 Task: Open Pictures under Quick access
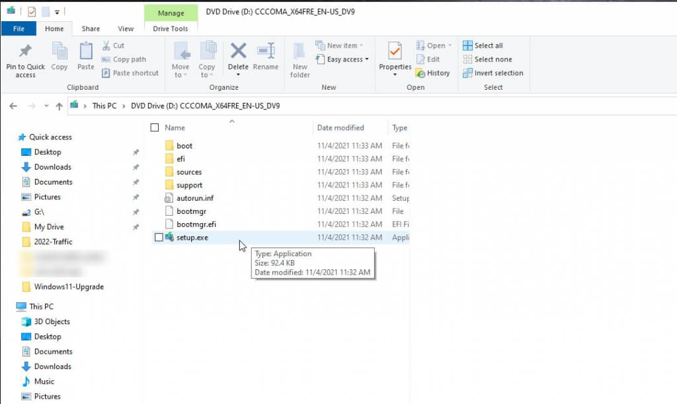(x=48, y=197)
